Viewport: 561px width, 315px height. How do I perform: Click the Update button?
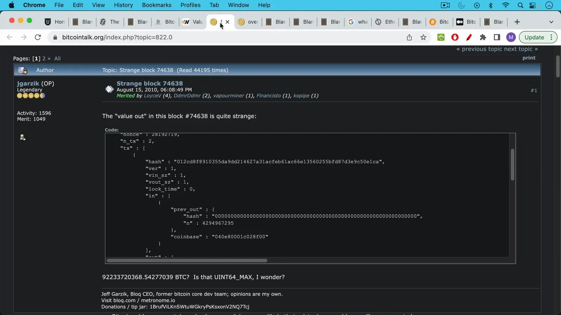534,37
